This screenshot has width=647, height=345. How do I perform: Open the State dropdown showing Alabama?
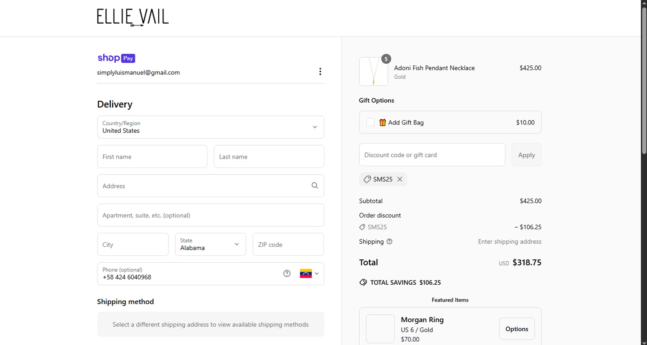point(210,244)
